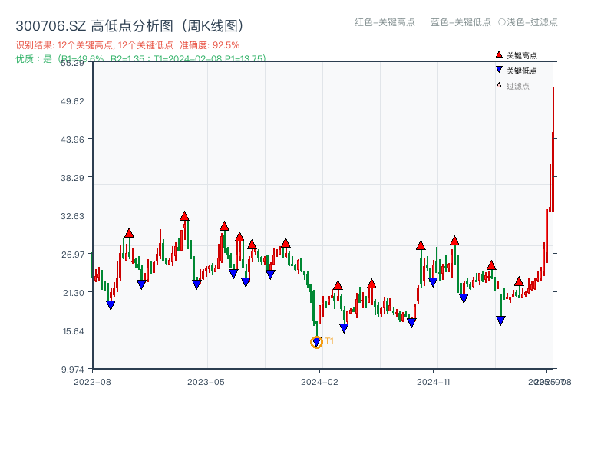Click the 2022-08 x-axis label
The height and width of the screenshot is (460, 614).
coord(92,382)
